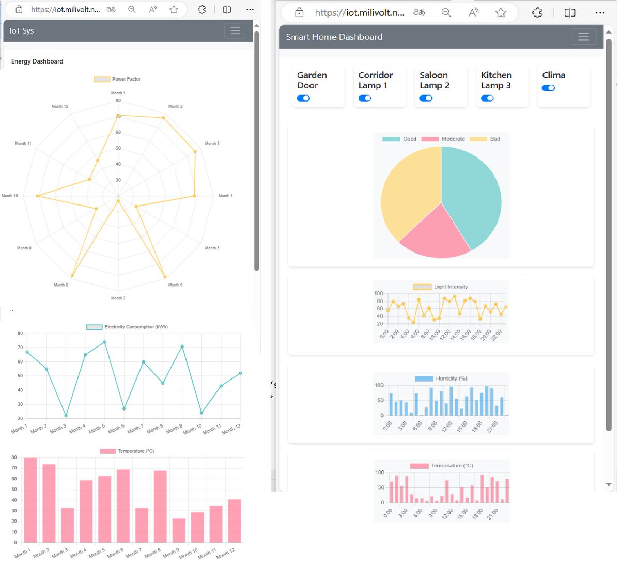Click Month 1 bar in Temperature chart
The image size is (620, 568).
(30, 500)
